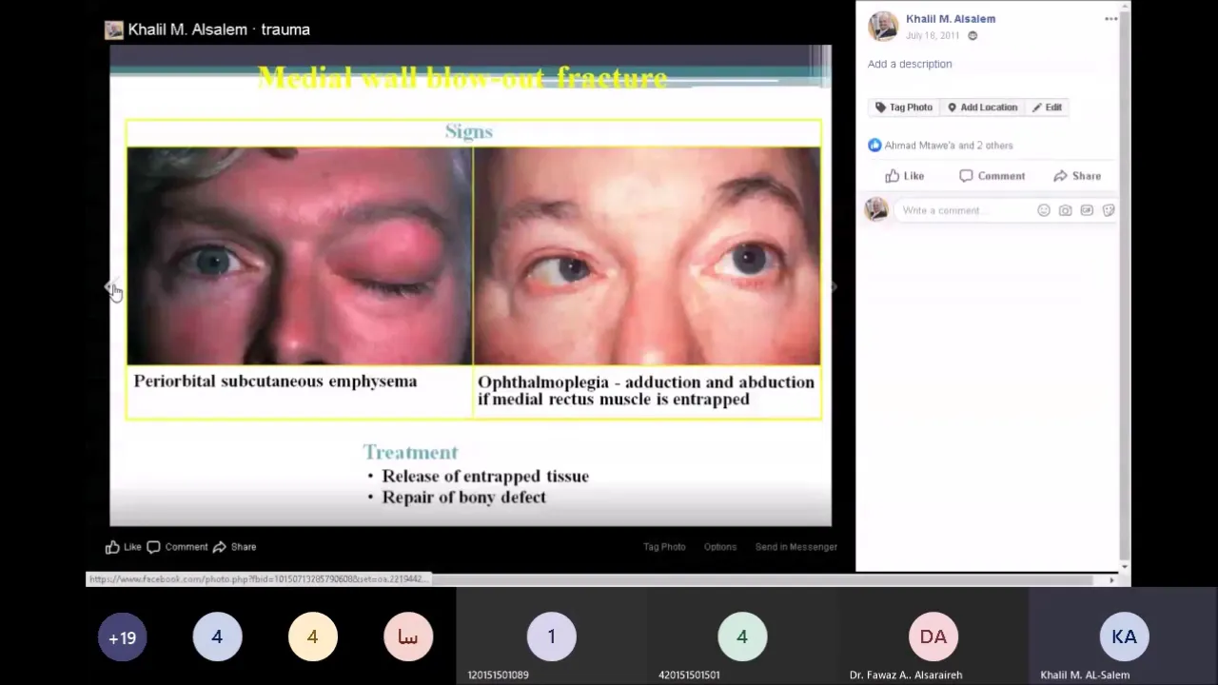
Task: Select the blue participant avatar labeled 4
Action: (217, 637)
